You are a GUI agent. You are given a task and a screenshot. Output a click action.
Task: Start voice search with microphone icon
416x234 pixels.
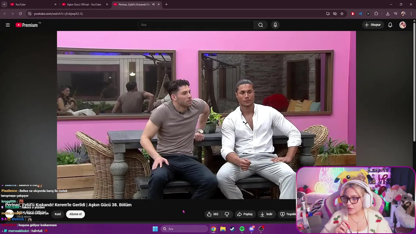(x=275, y=25)
